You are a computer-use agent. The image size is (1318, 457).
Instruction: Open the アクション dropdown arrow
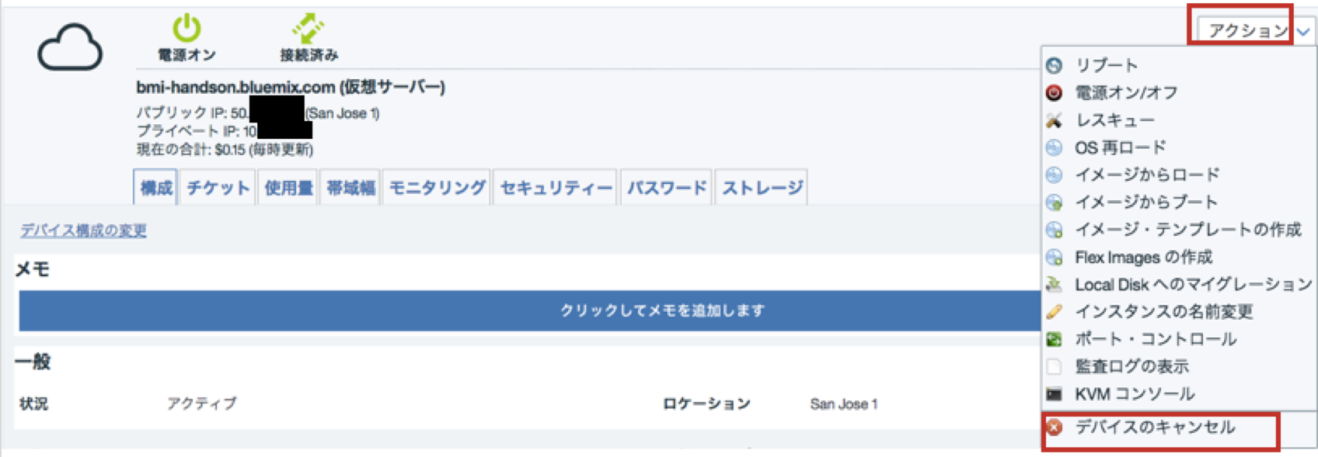coord(1304,32)
